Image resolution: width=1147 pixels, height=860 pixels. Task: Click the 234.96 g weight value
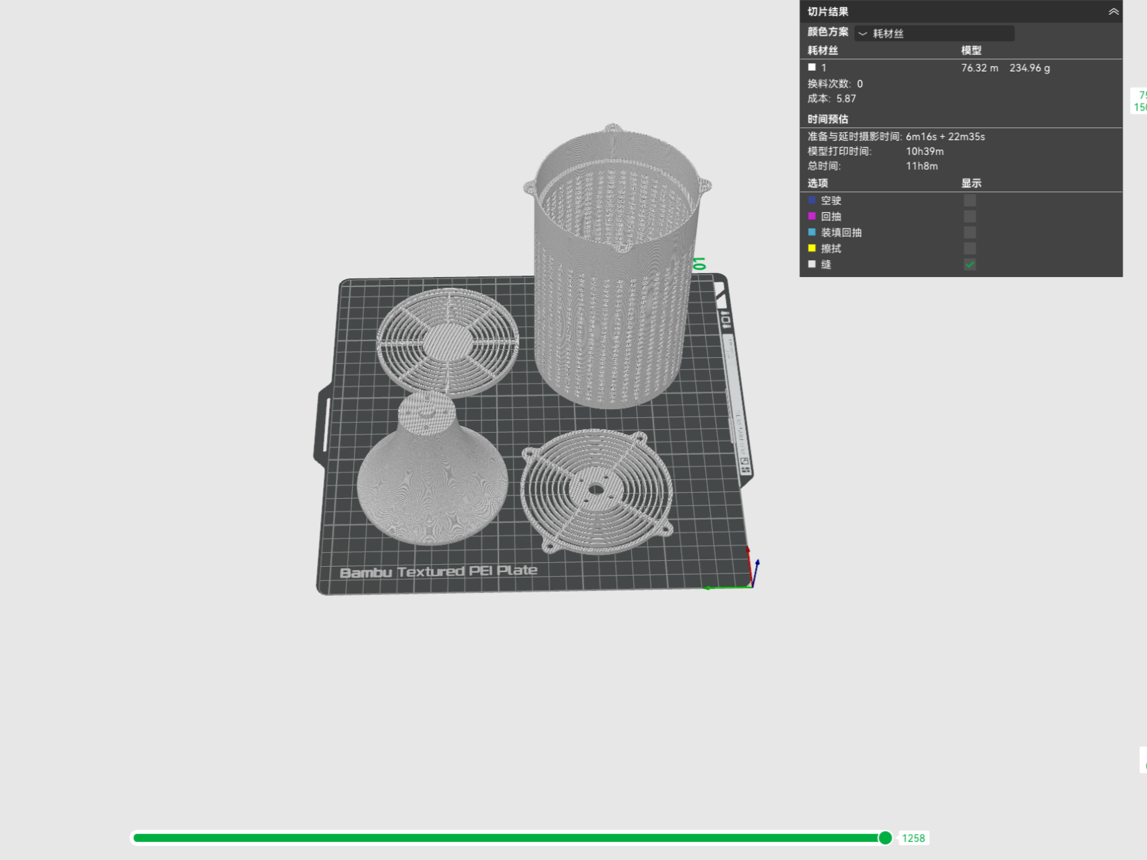pyautogui.click(x=1030, y=68)
